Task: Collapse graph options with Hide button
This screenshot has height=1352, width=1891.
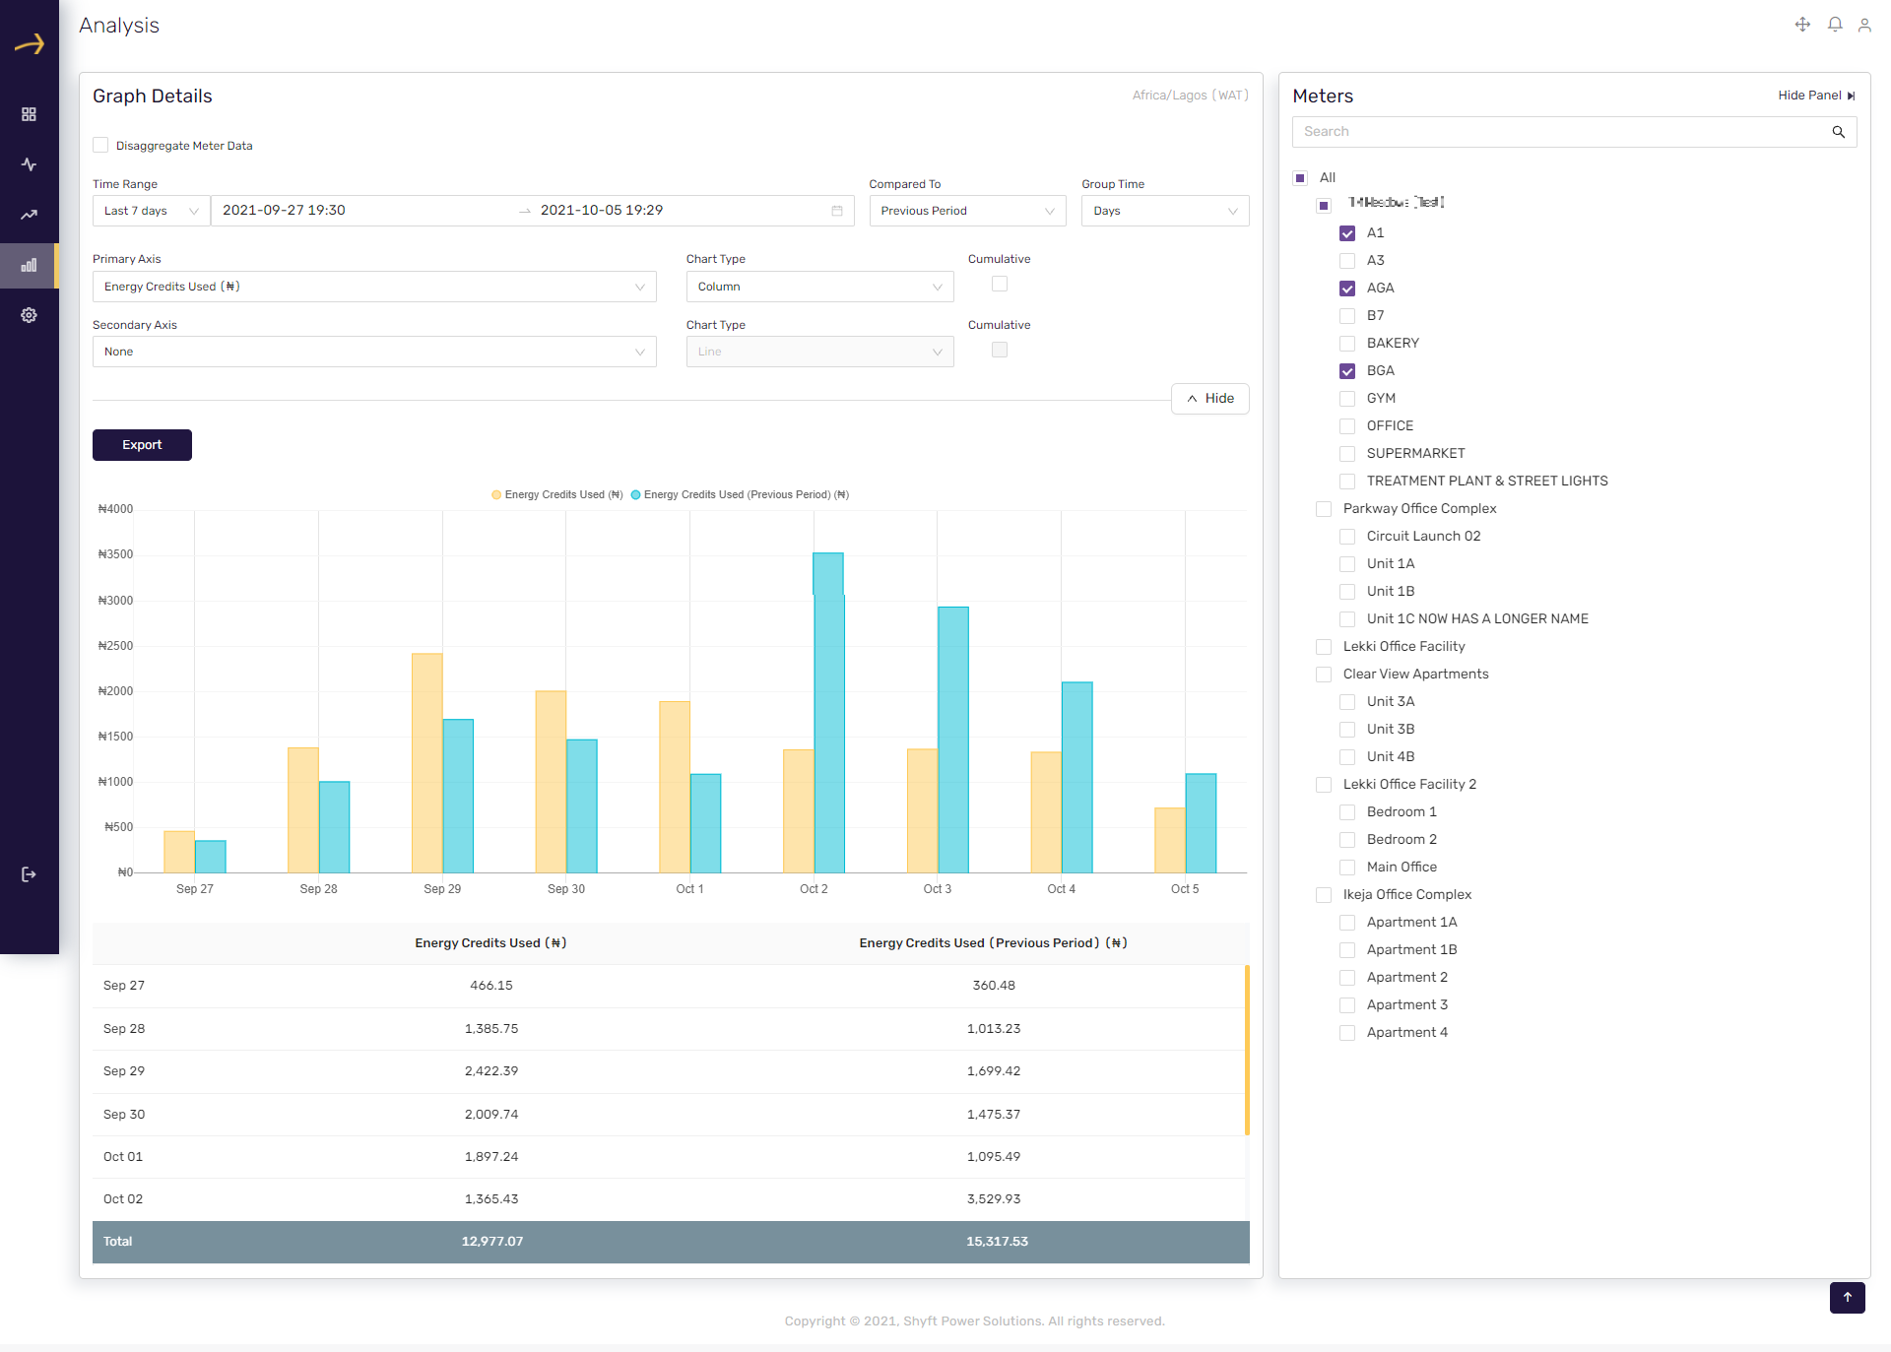Action: pos(1209,399)
